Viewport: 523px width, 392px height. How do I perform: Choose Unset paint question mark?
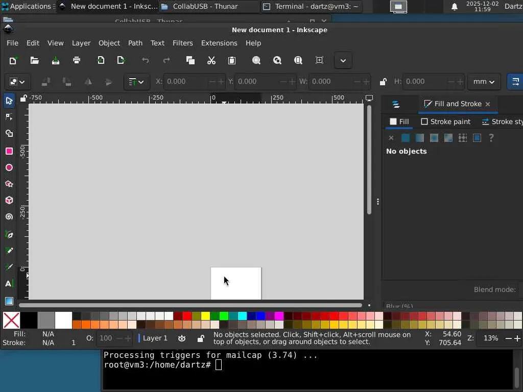[491, 138]
